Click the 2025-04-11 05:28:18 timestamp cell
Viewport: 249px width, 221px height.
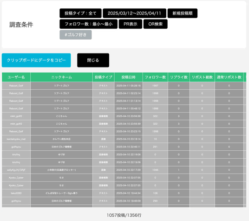tap(129, 86)
